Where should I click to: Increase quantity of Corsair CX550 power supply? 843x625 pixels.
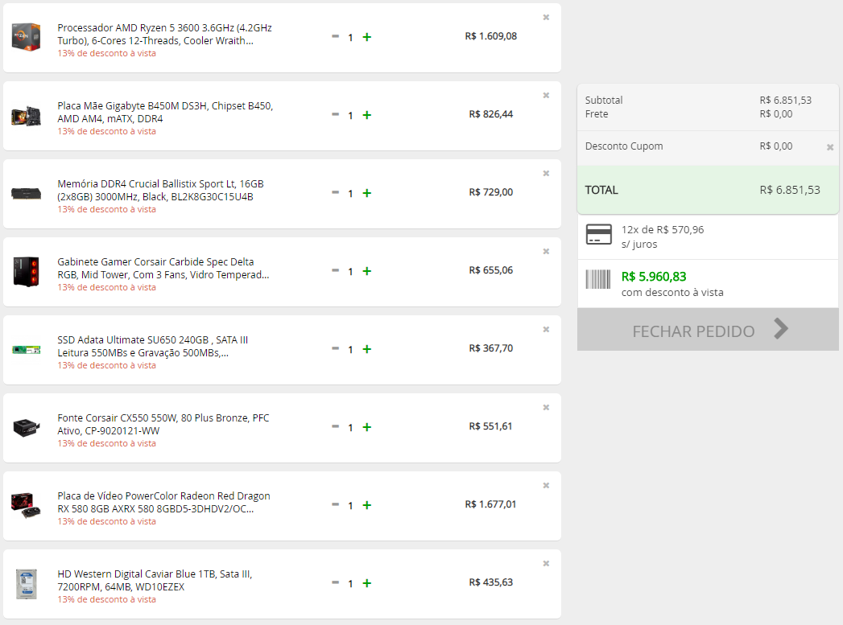click(x=366, y=427)
